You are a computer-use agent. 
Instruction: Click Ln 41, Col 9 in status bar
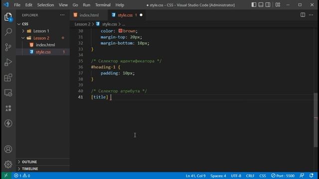point(195,176)
